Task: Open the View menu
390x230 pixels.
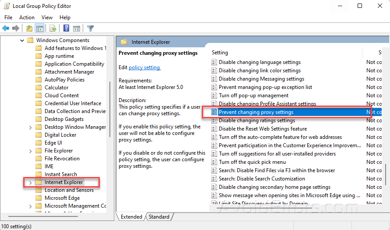Action: pos(47,18)
